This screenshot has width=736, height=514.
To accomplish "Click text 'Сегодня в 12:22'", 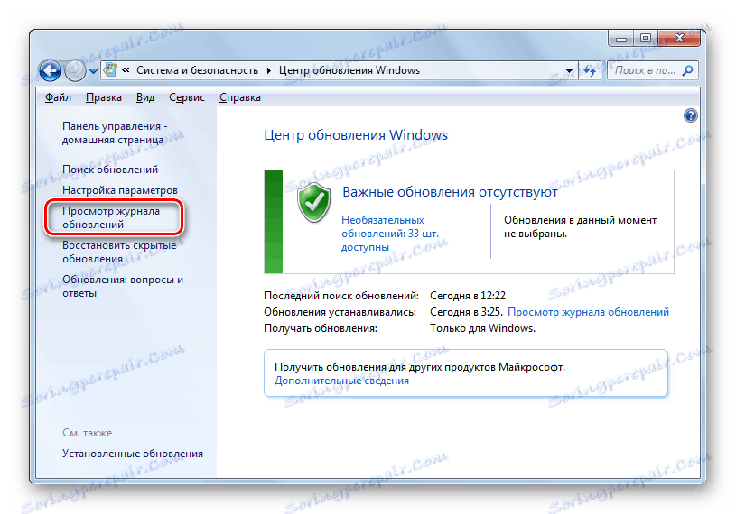I will [x=468, y=296].
